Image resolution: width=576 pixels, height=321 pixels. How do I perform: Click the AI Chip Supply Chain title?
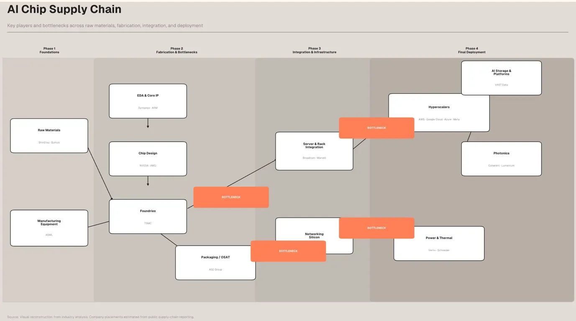click(64, 9)
